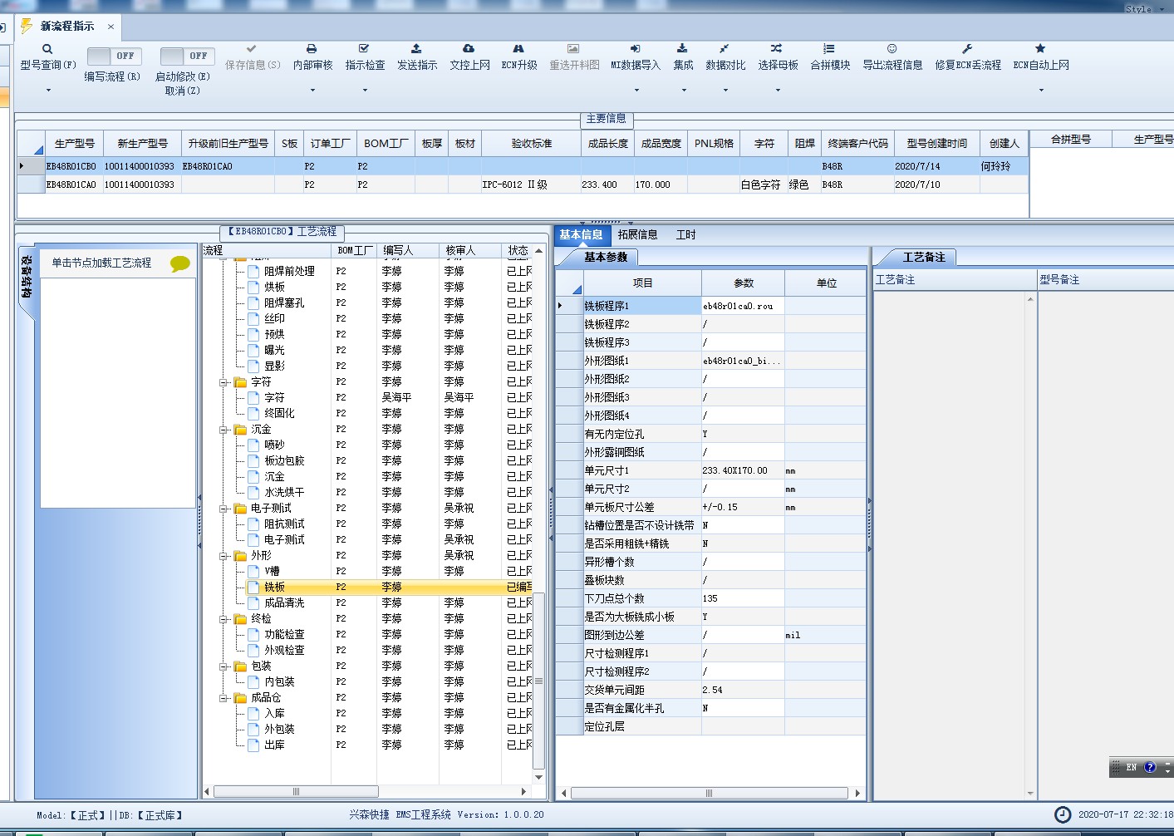Collapse the 字符 folder node
1174x836 pixels.
pos(224,382)
